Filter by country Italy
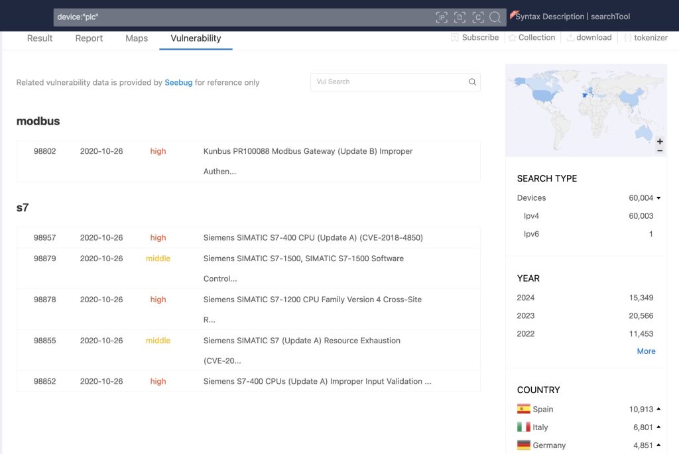679x454 pixels. pos(540,427)
